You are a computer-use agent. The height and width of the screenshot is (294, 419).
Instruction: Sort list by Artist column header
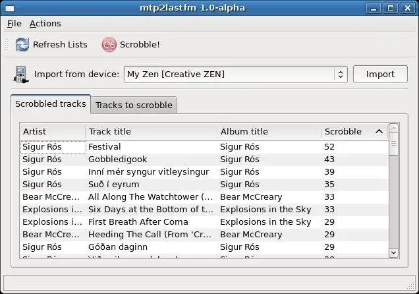pyautogui.click(x=52, y=131)
